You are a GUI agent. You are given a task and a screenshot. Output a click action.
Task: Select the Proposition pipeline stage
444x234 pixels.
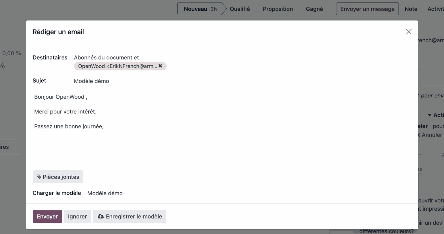(x=278, y=9)
